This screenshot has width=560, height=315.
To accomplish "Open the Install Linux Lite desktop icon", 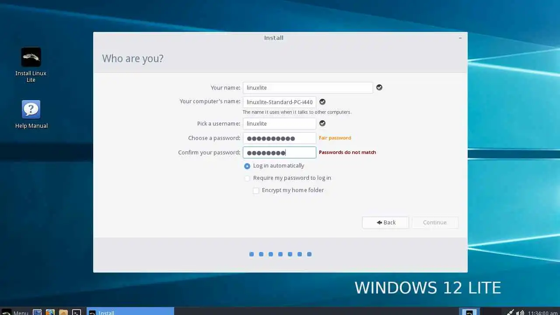I will [x=31, y=64].
